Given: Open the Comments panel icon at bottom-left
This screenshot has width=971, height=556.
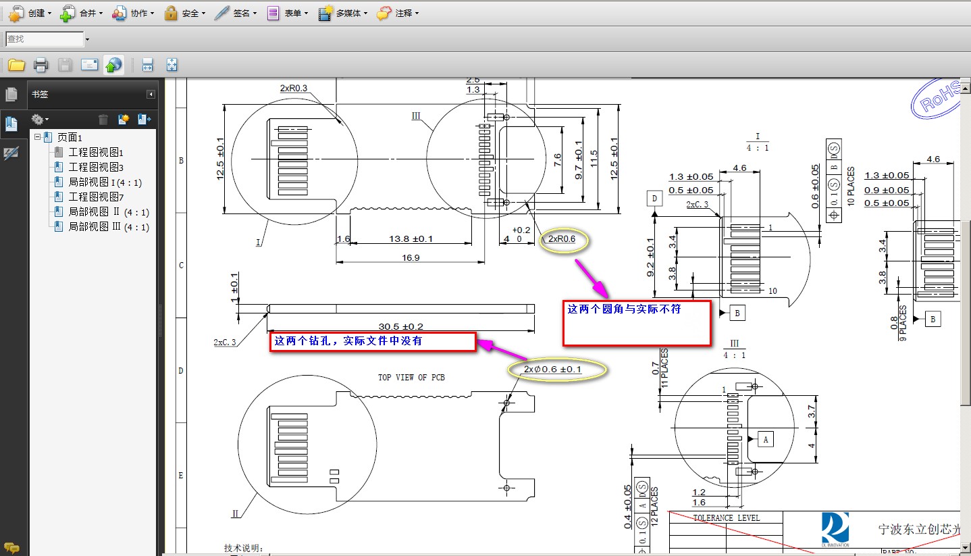Looking at the screenshot, I should [x=11, y=547].
